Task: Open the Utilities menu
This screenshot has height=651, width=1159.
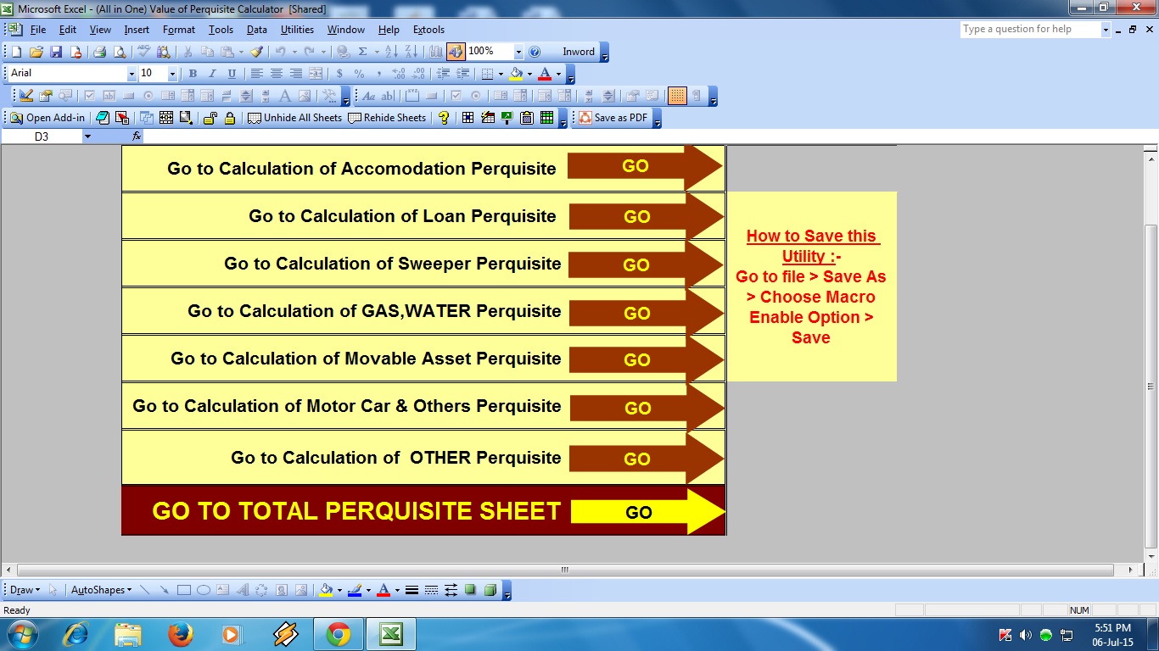Action: 297,30
